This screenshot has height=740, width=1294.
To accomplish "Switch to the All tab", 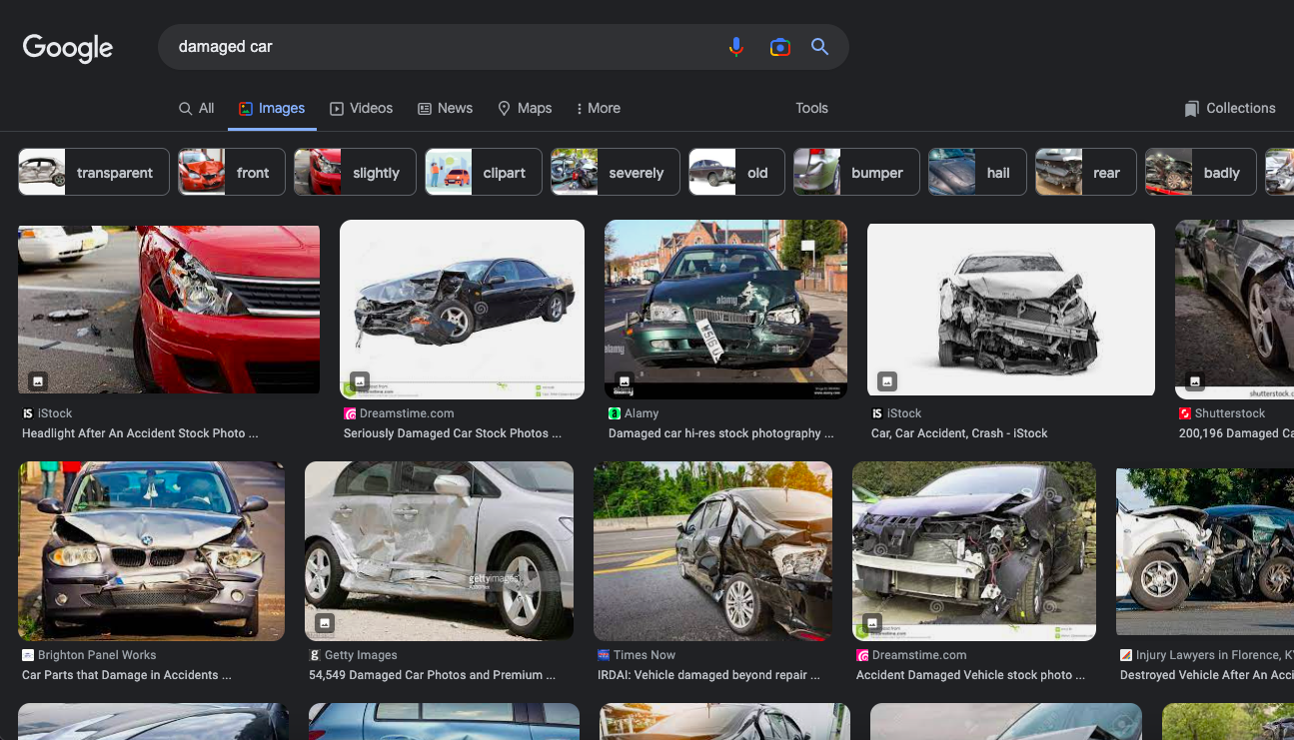I will pyautogui.click(x=197, y=108).
